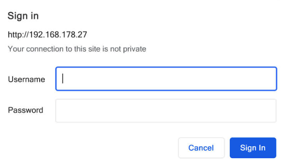Click the blue Sign In button
This screenshot has width=284, height=167.
253,148
